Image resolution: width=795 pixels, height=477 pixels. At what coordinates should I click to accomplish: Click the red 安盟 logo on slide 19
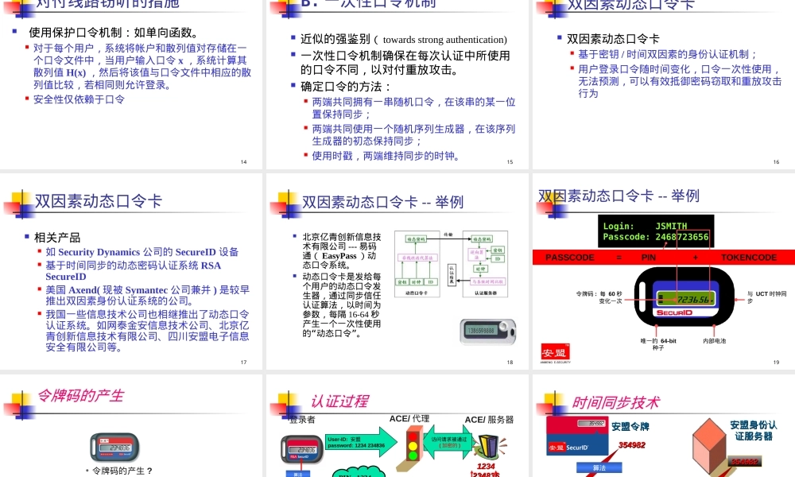click(555, 352)
